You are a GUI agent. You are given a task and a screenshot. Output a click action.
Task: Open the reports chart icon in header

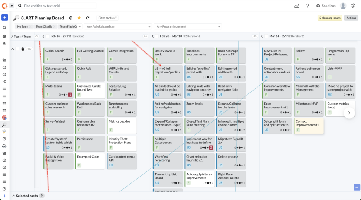(x=297, y=6)
